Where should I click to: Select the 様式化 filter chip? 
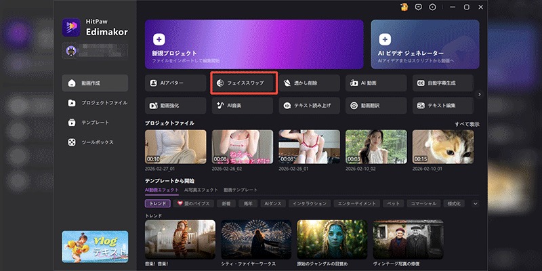click(454, 204)
